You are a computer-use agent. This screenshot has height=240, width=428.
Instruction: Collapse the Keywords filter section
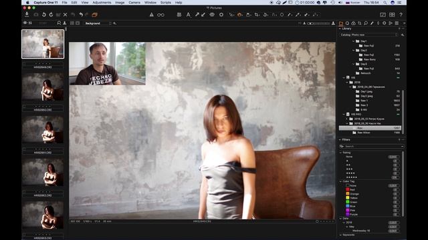[340, 235]
